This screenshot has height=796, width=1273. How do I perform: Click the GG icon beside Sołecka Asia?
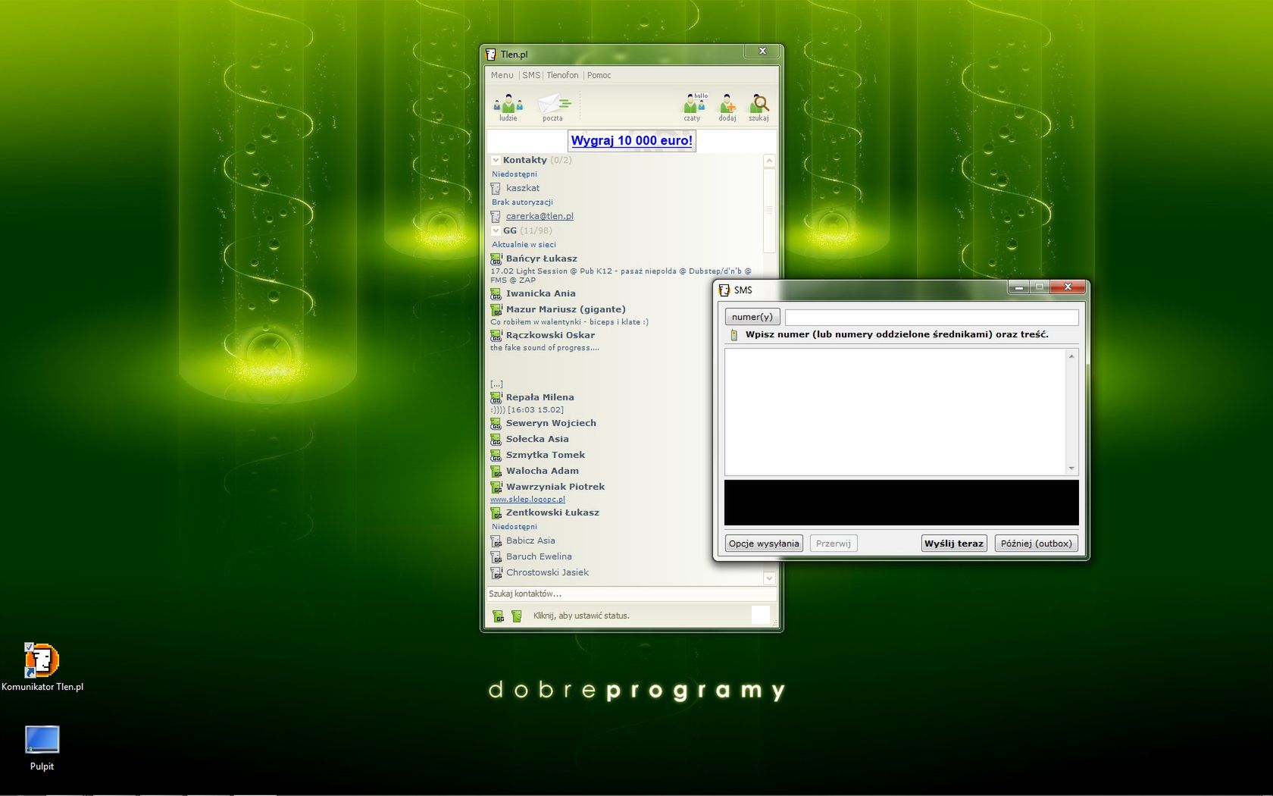[x=496, y=439]
